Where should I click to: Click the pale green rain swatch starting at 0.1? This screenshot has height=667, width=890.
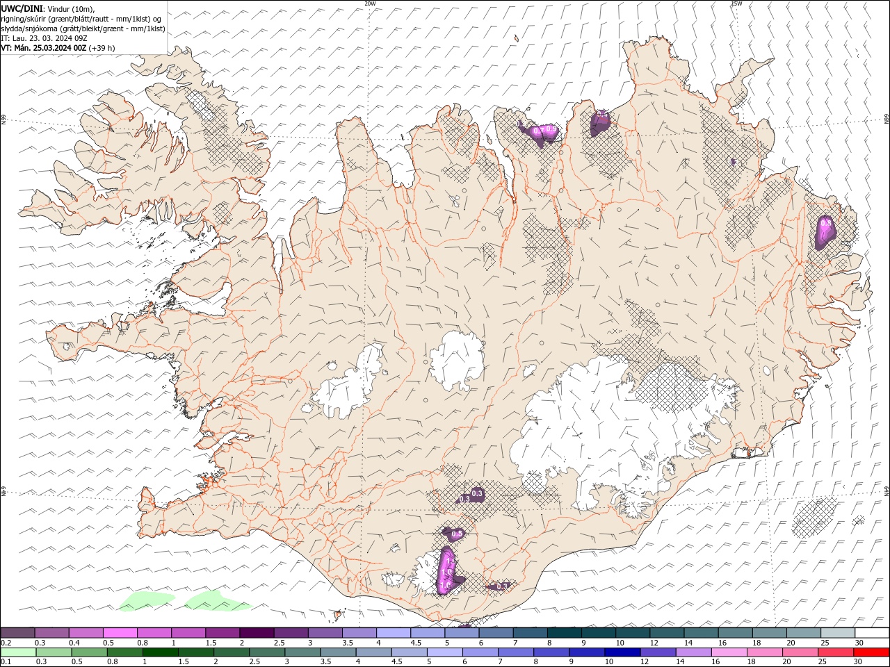point(18,652)
